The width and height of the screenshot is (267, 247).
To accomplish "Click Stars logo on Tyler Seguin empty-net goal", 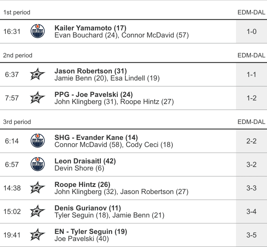I will pos(38,235).
